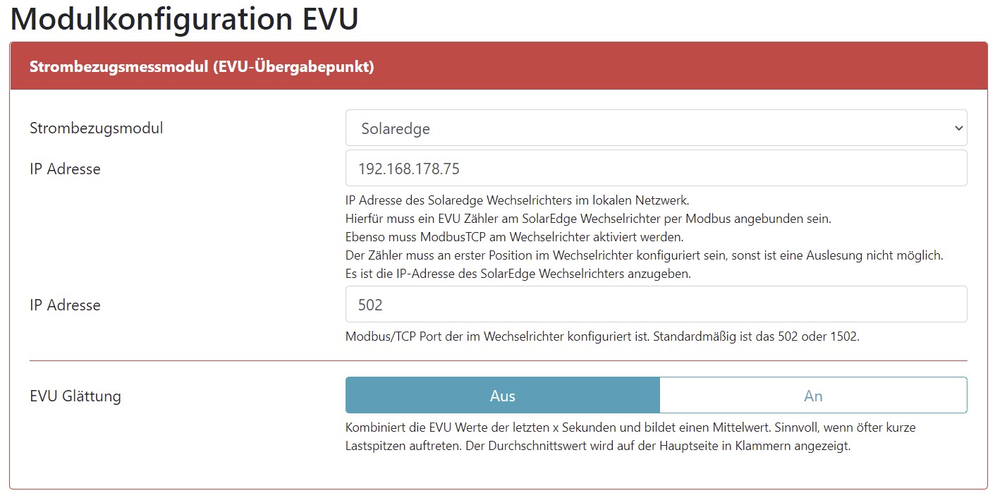Click the Modbus/TCP Port help text
Viewport: 995px width, 498px height.
(x=602, y=336)
